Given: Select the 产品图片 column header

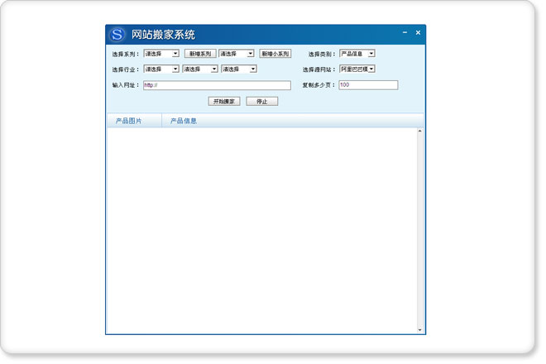Looking at the screenshot, I should pos(128,122).
